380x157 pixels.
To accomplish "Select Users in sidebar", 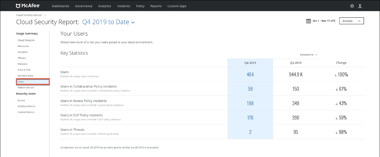I will (x=33, y=82).
